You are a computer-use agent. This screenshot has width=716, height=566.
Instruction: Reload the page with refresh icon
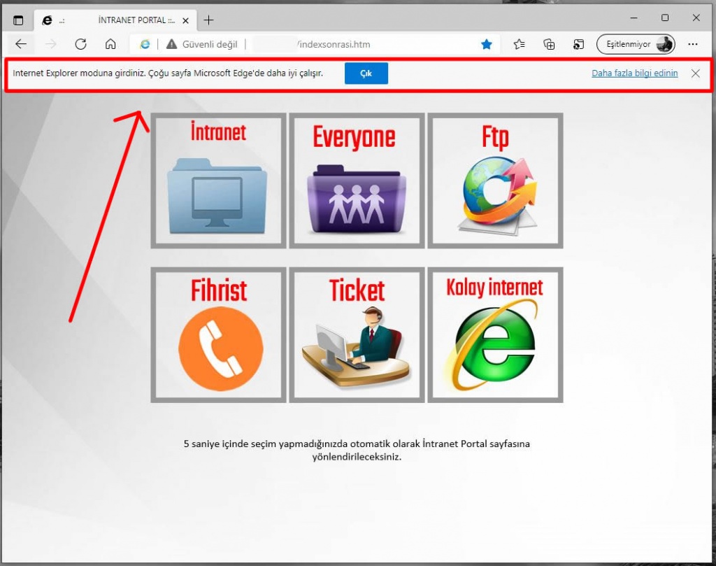point(80,44)
